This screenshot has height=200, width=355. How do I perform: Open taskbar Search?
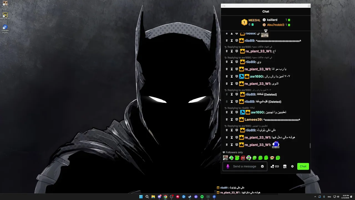(147, 197)
